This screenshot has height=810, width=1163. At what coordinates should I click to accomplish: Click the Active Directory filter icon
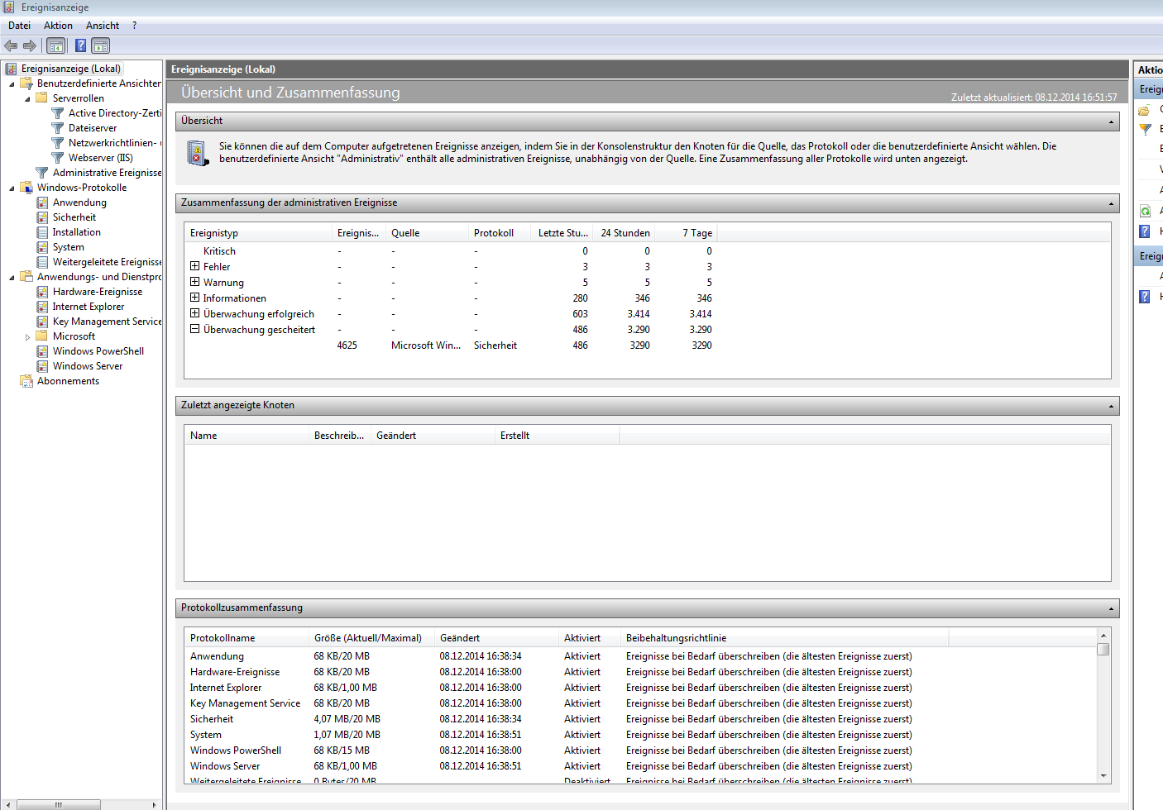pos(58,113)
